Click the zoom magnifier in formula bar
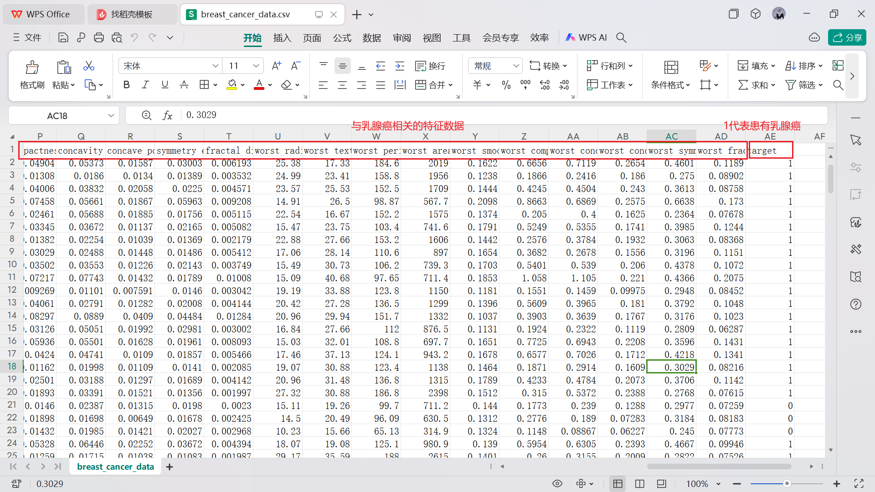 tap(146, 115)
